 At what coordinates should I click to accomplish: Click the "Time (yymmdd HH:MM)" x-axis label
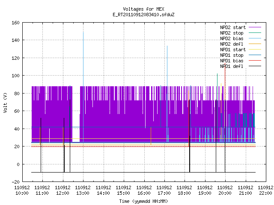click(x=143, y=201)
